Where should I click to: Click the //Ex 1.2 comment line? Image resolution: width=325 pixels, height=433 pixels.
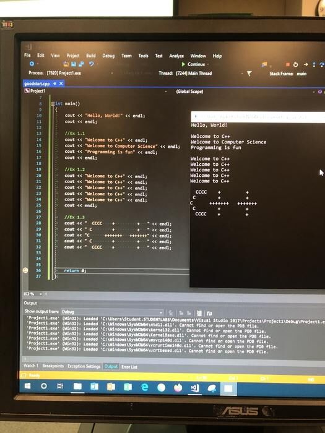(x=75, y=169)
